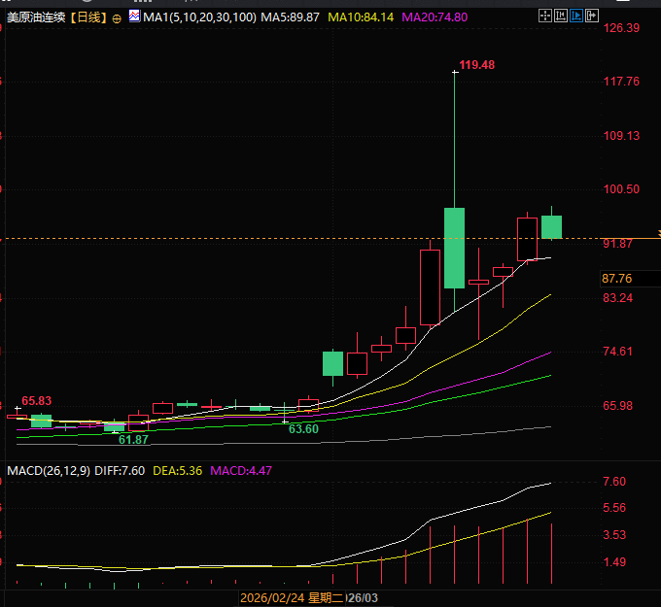Image resolution: width=661 pixels, height=607 pixels.
Task: Click the blue highlighted axis play icon
Action: click(576, 17)
